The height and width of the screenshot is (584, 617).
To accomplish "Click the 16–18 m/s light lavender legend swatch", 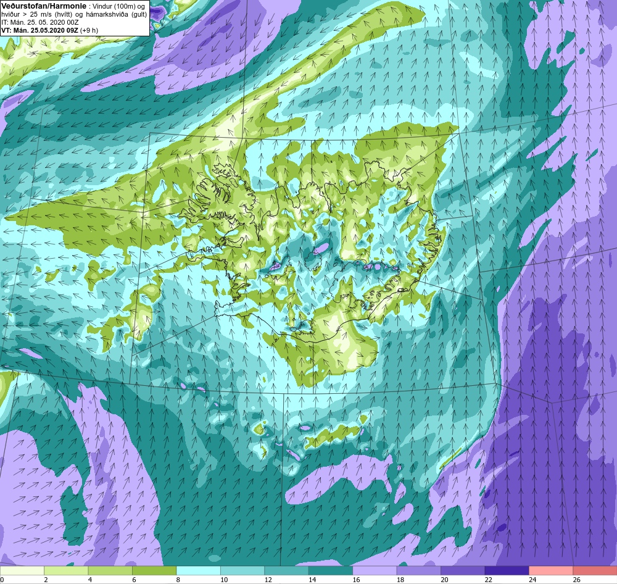I will [375, 570].
